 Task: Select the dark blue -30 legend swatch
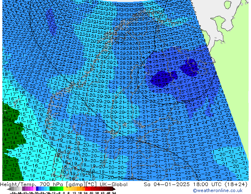(37, 188)
